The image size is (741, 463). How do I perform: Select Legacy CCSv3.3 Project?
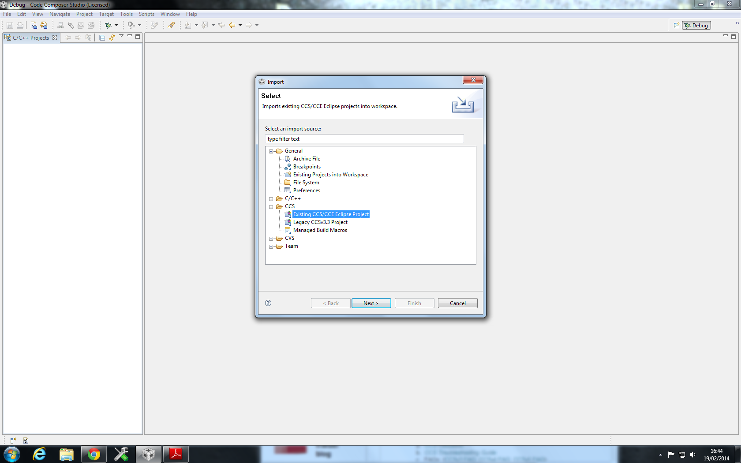[x=320, y=222]
